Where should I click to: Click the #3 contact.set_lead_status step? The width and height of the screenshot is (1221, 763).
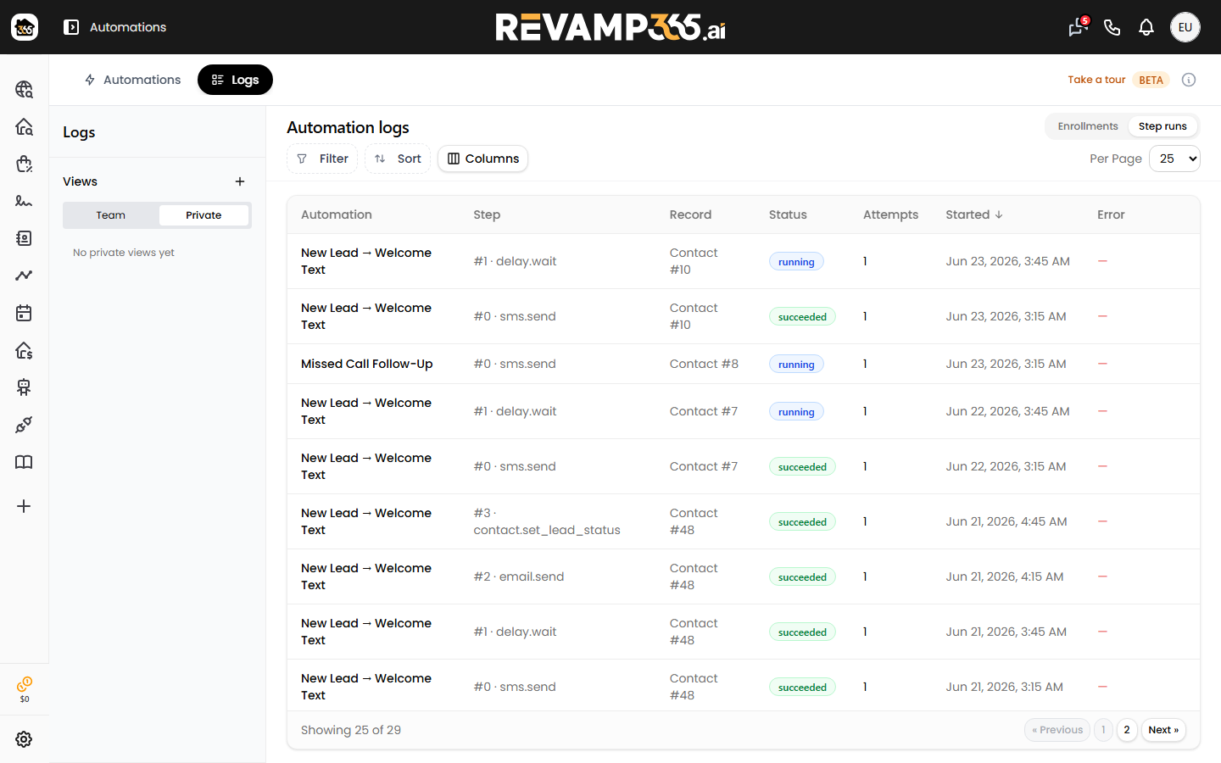547,521
